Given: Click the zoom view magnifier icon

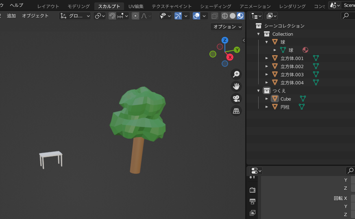Looking at the screenshot, I should 236,74.
